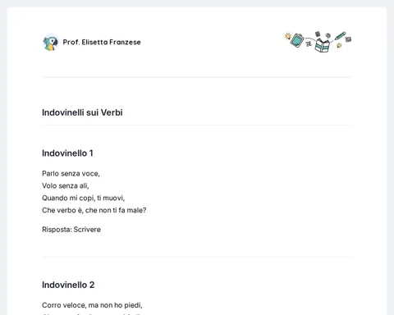Viewport: 394px width, 315px height.
Task: Click the green pencil icon in header
Action: [x=340, y=36]
